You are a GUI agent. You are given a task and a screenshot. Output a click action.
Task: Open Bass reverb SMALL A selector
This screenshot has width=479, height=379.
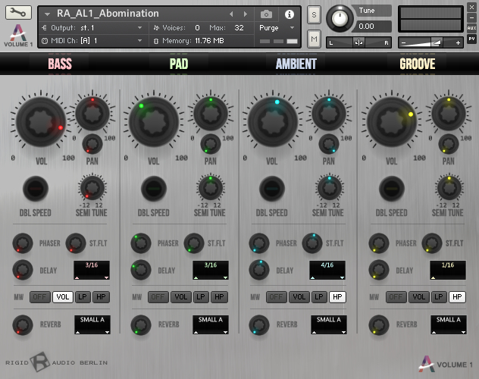[x=92, y=324]
